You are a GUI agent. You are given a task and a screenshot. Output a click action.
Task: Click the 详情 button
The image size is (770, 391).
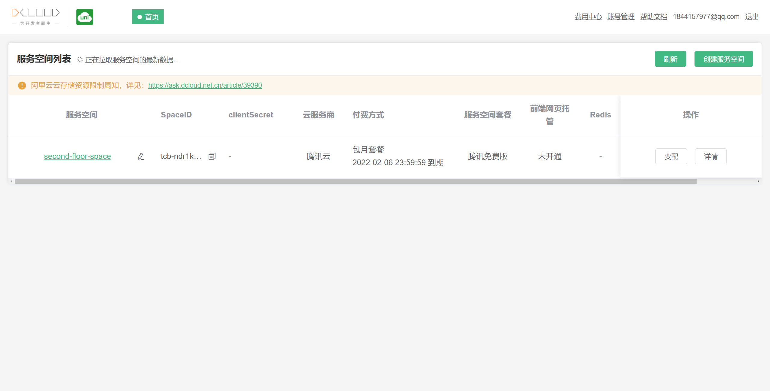pyautogui.click(x=710, y=156)
